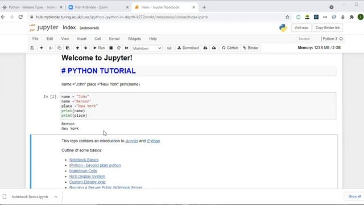
Task: Click inside the In [2] code cell
Action: [198, 106]
